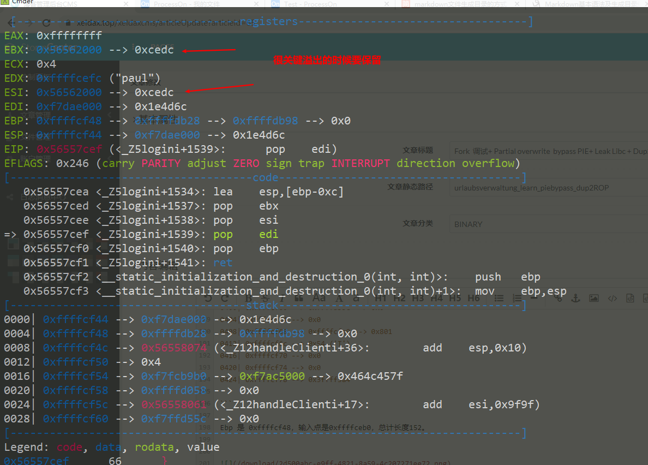Click the 文章静态路径 input field

tap(548, 188)
